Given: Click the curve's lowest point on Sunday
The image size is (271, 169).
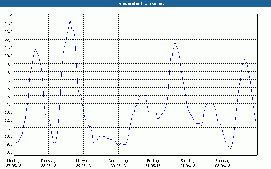Looking at the screenshot, I should click(x=230, y=149).
